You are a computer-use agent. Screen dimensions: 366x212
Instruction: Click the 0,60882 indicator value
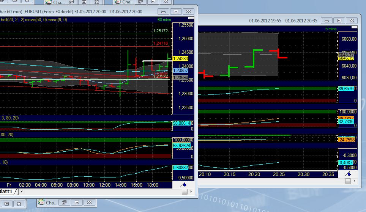pyautogui.click(x=180, y=168)
